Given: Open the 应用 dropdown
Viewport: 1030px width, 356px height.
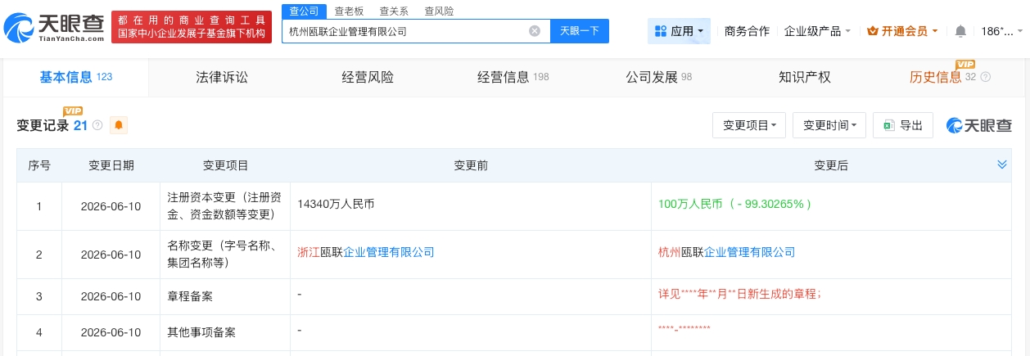Looking at the screenshot, I should (679, 31).
